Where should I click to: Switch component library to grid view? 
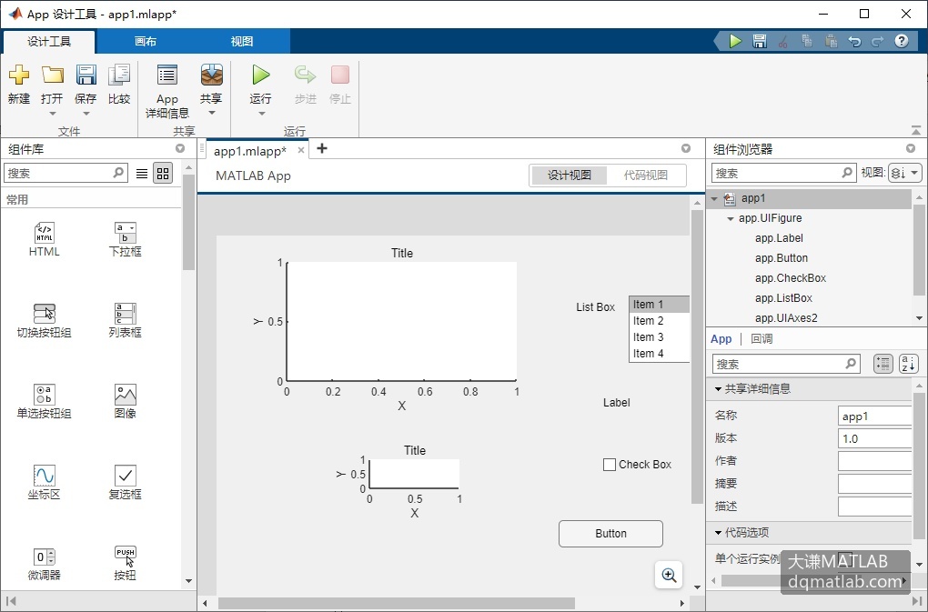pos(163,174)
